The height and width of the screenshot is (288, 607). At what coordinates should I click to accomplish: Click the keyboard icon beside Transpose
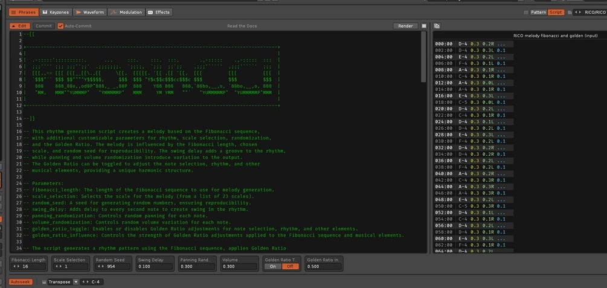point(44,282)
